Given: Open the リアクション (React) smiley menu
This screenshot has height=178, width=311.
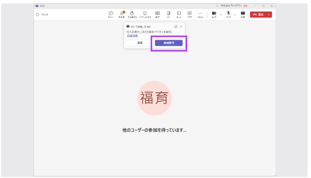Looking at the screenshot, I should 145,15.
